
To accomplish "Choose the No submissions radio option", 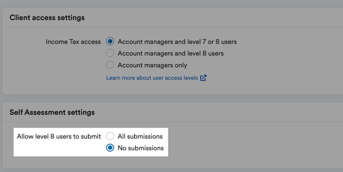I will click(110, 148).
